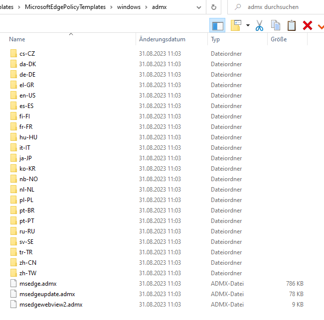Sort by the Name column header
This screenshot has width=324, height=320.
tap(17, 39)
